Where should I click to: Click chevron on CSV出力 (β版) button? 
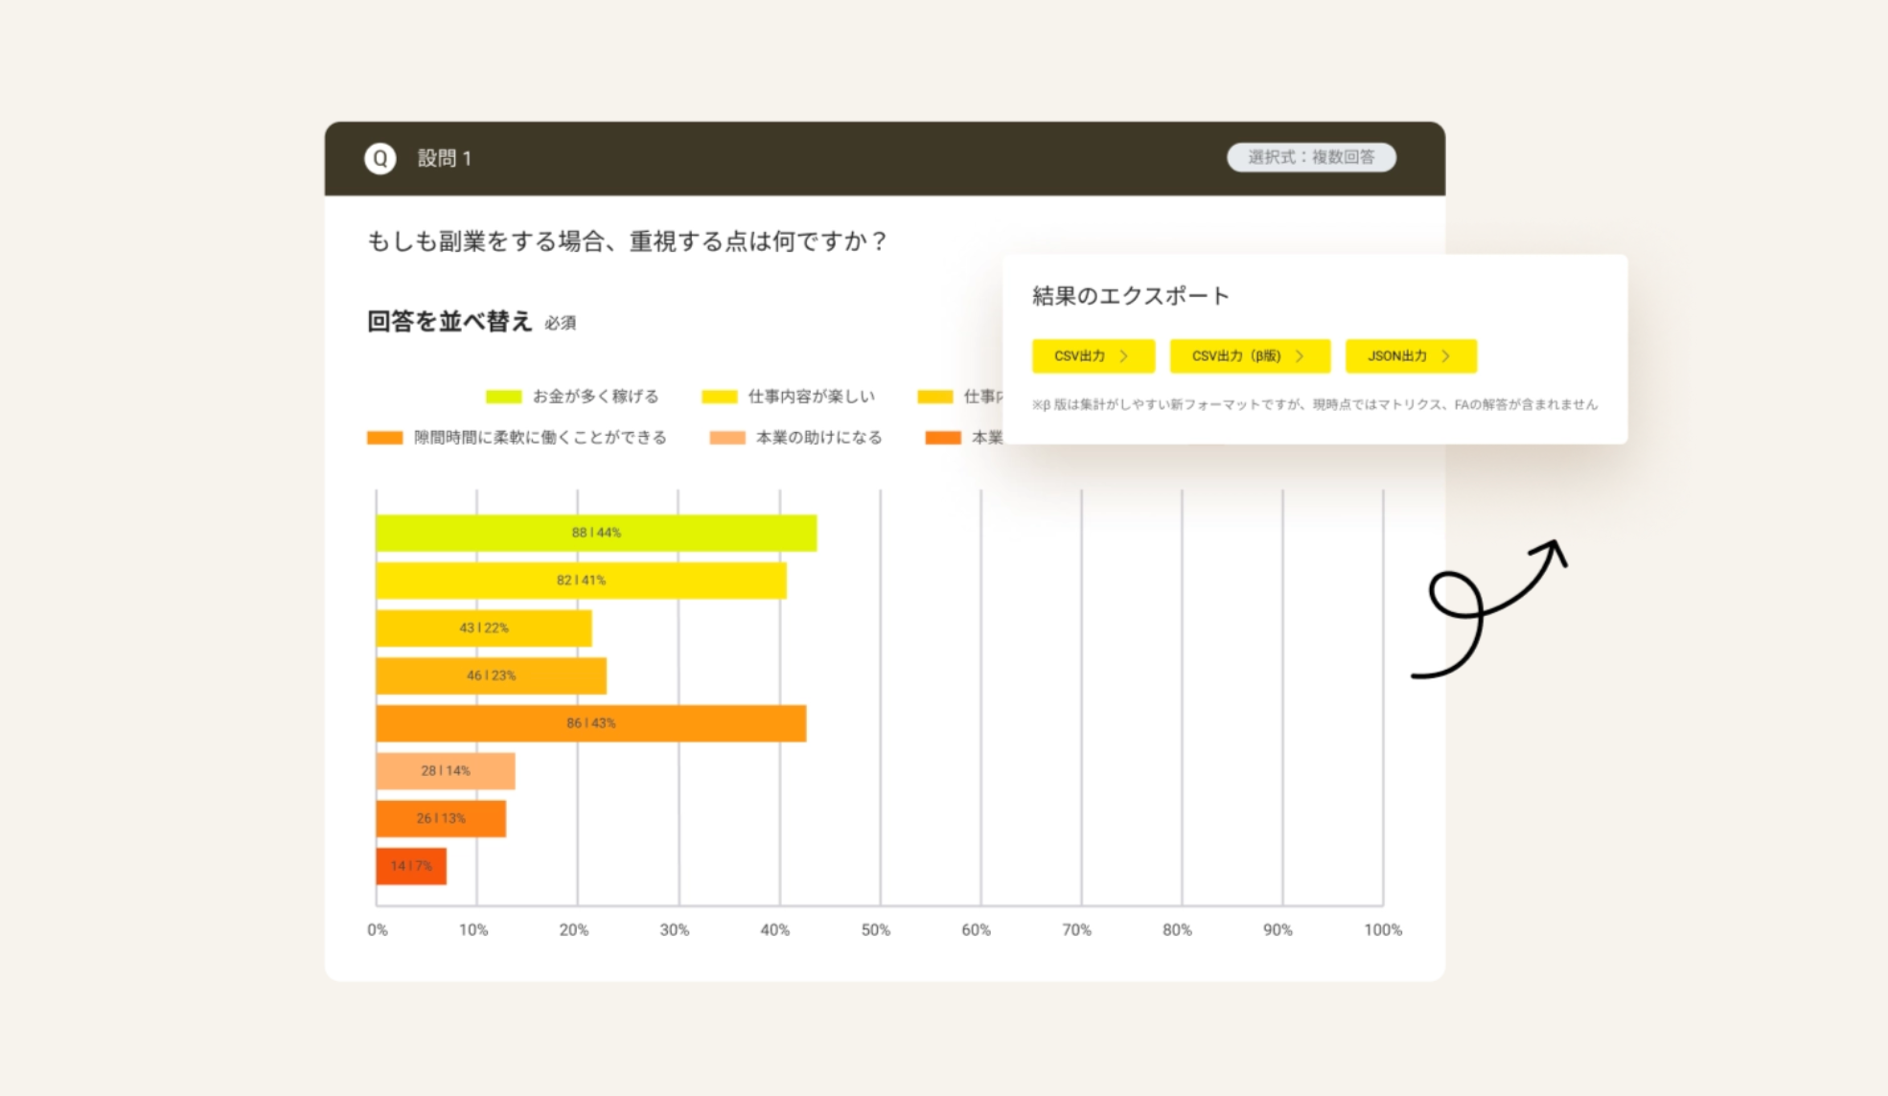tap(1300, 355)
